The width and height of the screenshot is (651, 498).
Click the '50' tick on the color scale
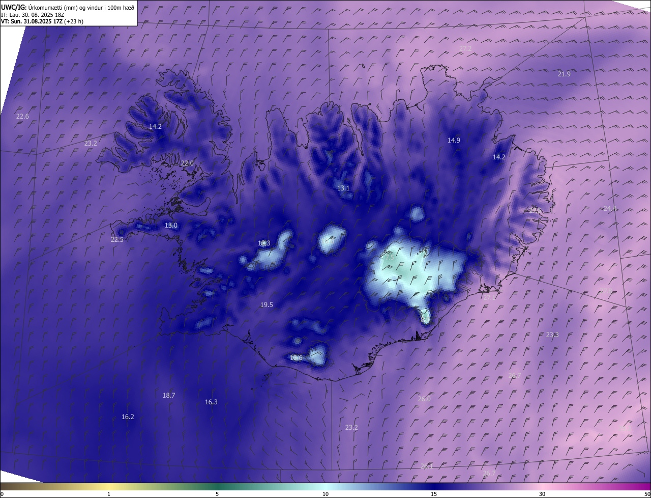pyautogui.click(x=647, y=494)
